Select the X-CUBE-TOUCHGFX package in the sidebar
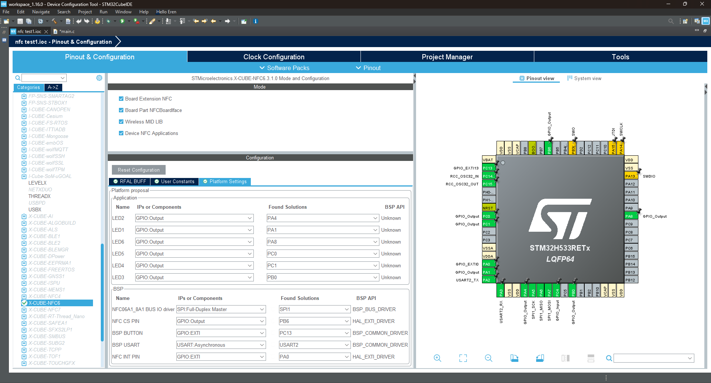 tap(52, 363)
